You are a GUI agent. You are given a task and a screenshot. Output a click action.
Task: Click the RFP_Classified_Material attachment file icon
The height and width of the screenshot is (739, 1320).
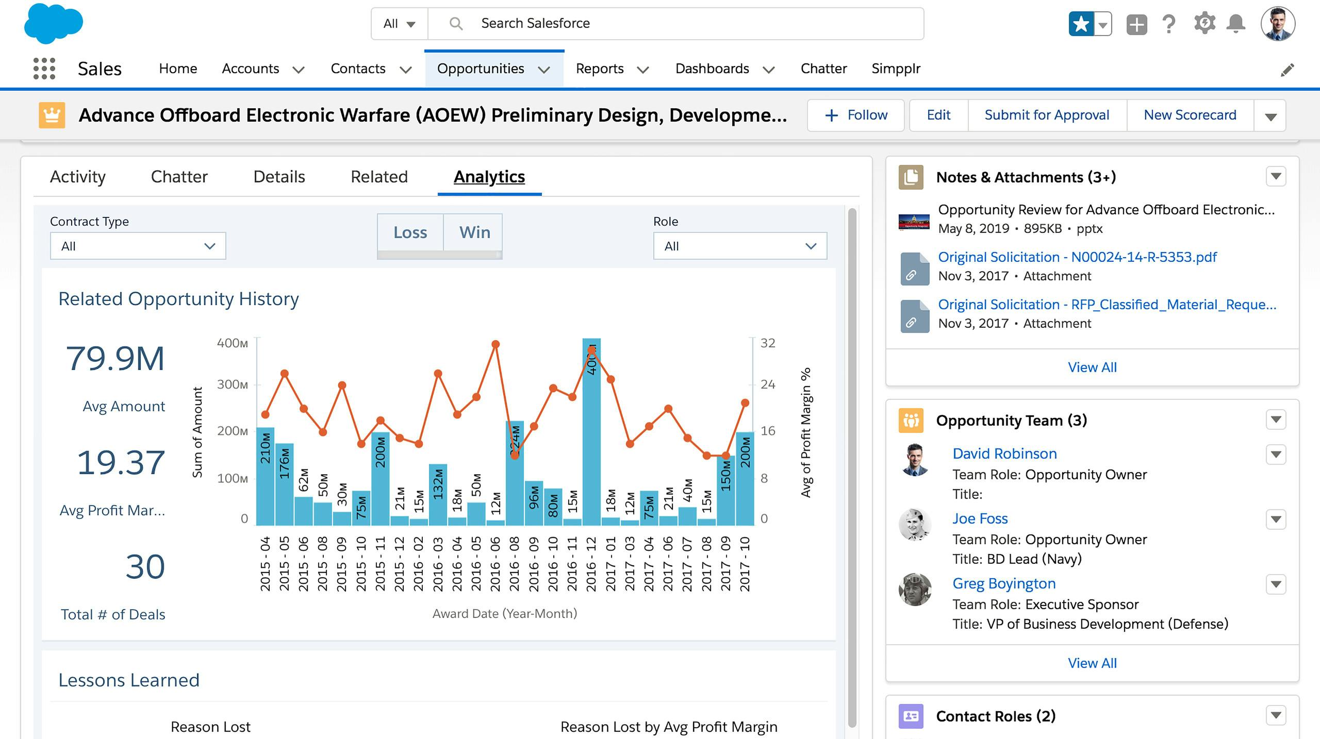coord(915,316)
